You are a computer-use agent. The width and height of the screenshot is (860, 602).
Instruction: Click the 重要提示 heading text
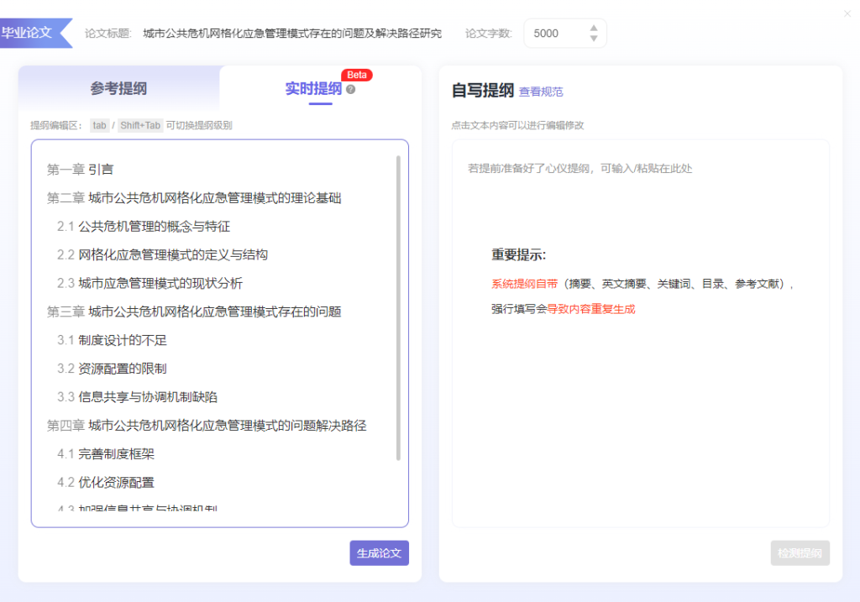point(518,255)
